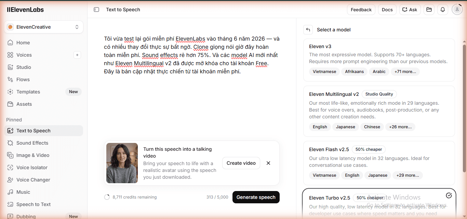Click the Create video button
467x219 pixels.
[241, 163]
